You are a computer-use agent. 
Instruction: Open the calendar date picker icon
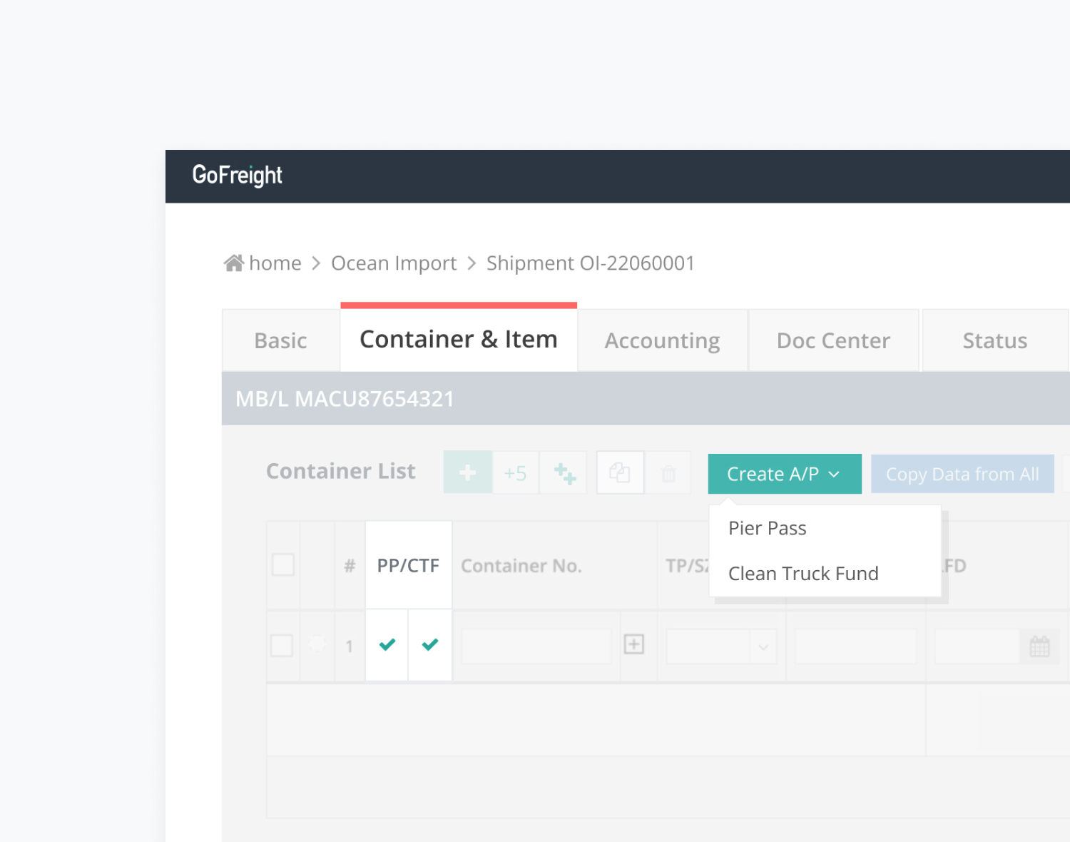point(1039,646)
